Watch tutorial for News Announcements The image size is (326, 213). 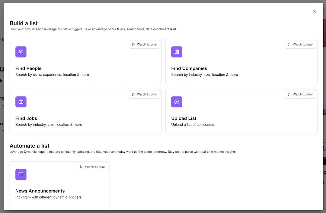93,167
